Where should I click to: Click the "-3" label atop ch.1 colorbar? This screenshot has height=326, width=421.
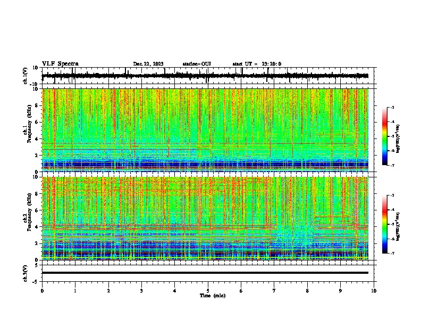(x=392, y=107)
